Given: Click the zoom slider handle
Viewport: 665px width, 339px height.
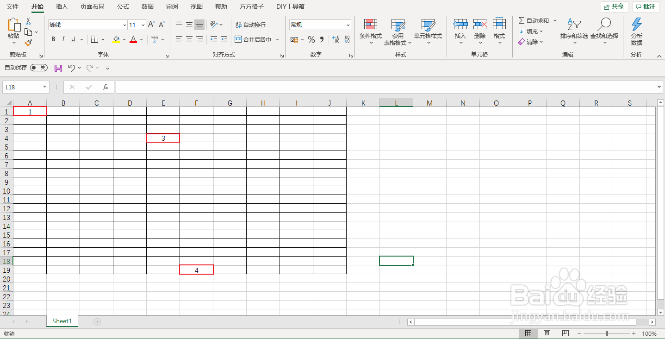Looking at the screenshot, I should [x=607, y=333].
